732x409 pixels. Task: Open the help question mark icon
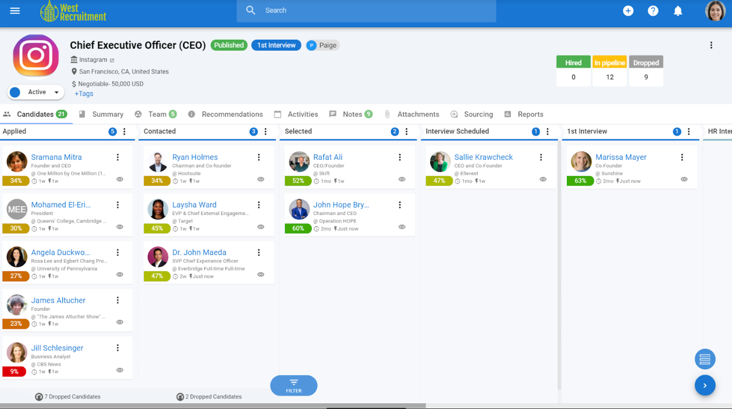[x=653, y=10]
